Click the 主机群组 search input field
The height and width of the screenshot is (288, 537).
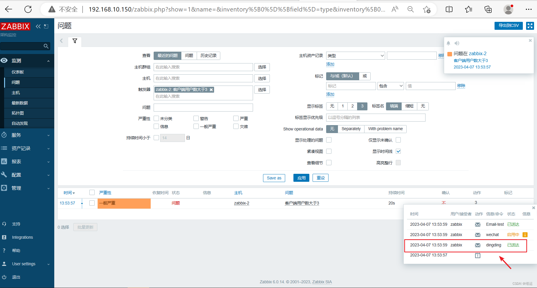click(203, 67)
